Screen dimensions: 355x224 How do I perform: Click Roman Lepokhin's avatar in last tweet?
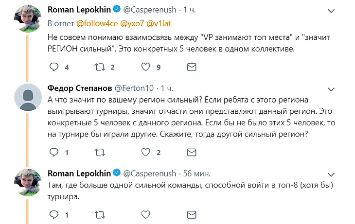pos(28,182)
